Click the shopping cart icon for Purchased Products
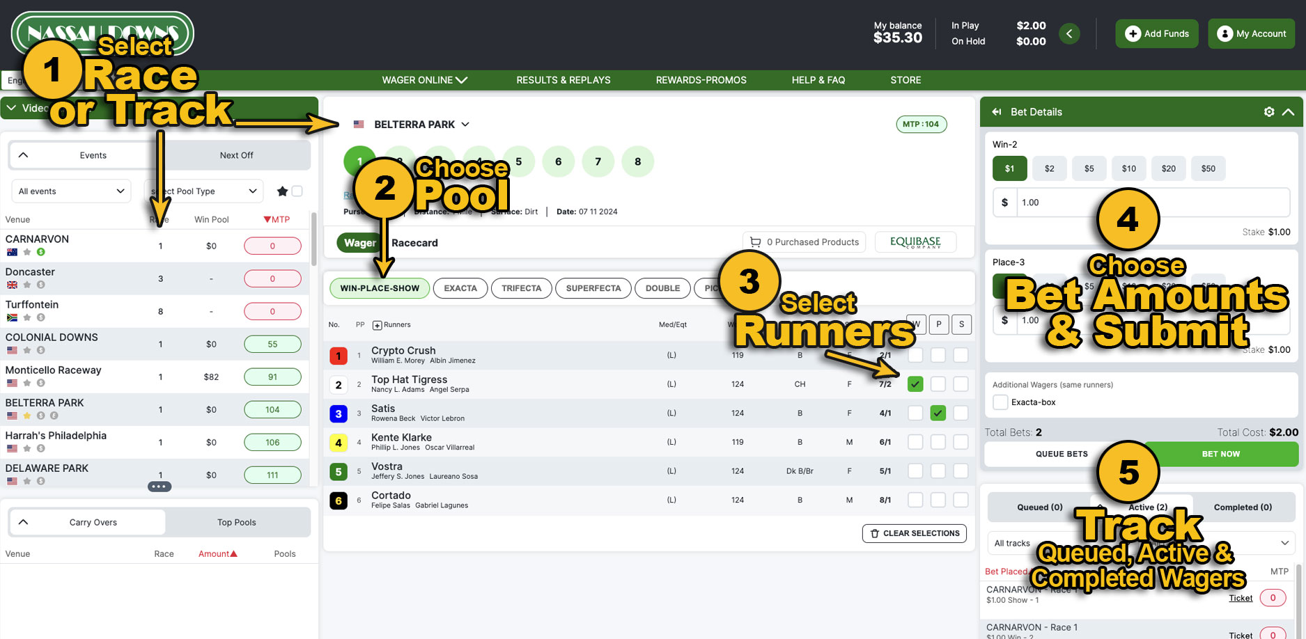Viewport: 1306px width, 639px height. click(755, 242)
